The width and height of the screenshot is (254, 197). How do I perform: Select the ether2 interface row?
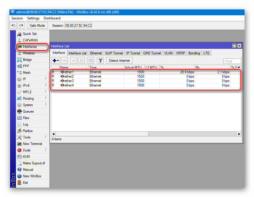(x=146, y=76)
